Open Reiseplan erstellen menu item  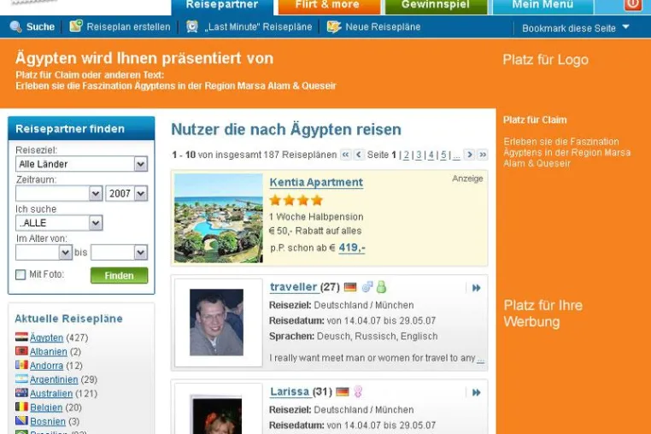coord(128,26)
